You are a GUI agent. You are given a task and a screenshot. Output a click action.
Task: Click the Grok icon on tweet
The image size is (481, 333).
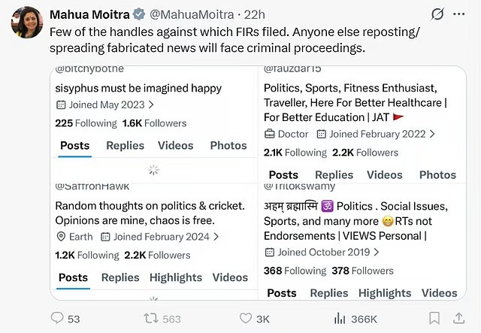[x=437, y=14]
